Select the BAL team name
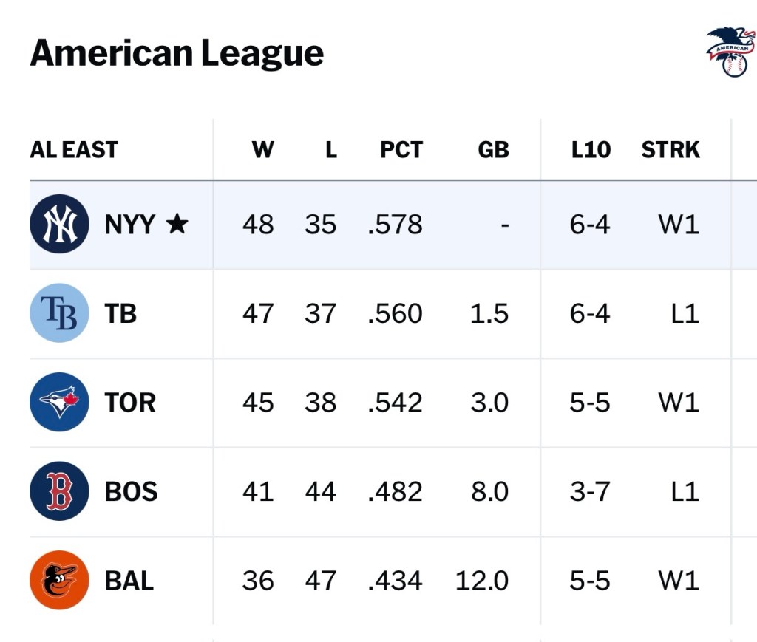 click(x=129, y=580)
